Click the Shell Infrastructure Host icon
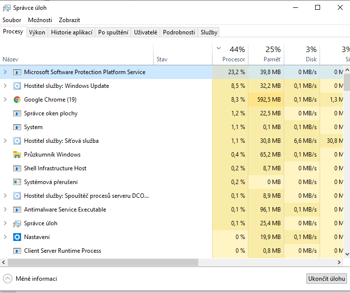Image resolution: width=350 pixels, height=293 pixels. click(17, 168)
